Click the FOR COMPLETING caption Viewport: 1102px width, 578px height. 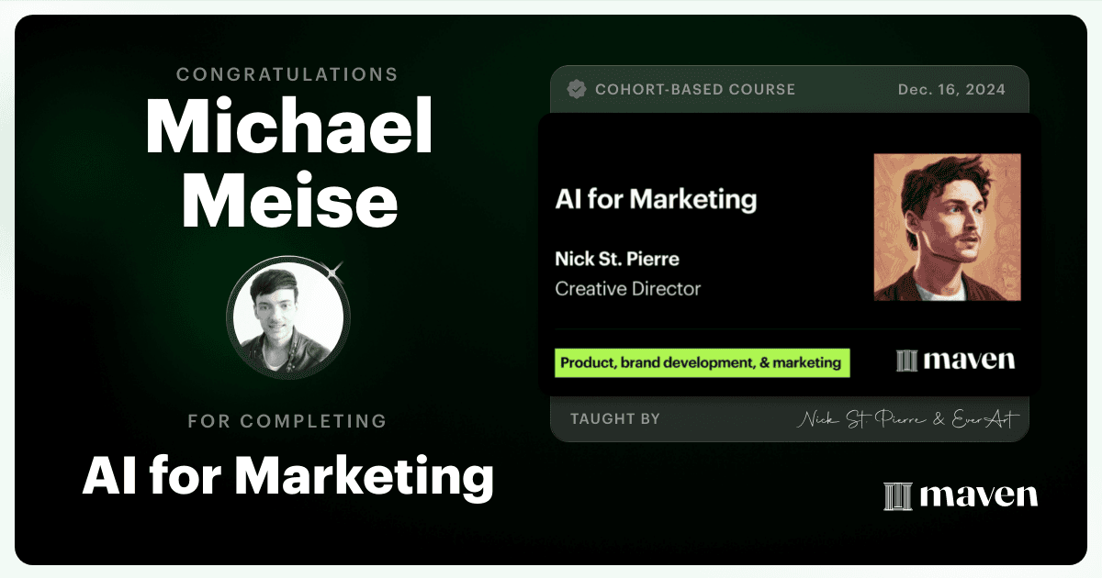click(287, 422)
